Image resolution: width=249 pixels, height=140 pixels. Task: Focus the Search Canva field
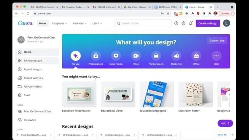click(143, 23)
